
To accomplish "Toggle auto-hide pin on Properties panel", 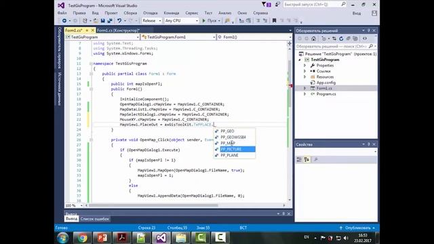I will point(369,144).
